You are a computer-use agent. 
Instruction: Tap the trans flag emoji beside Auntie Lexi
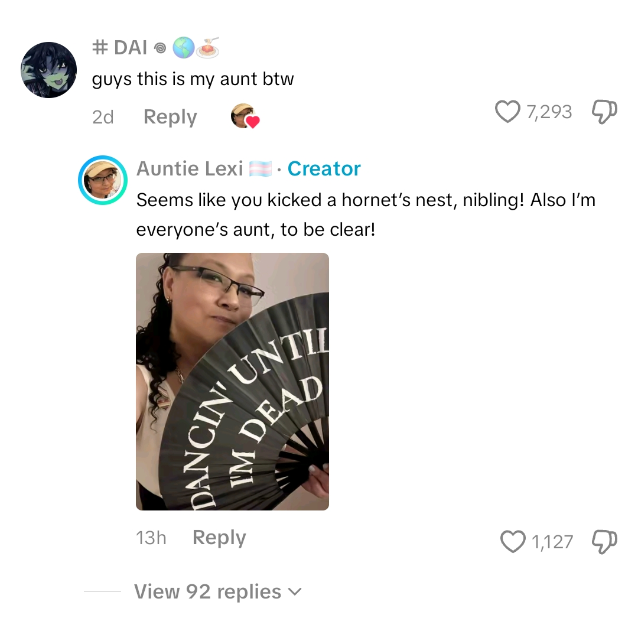261,169
